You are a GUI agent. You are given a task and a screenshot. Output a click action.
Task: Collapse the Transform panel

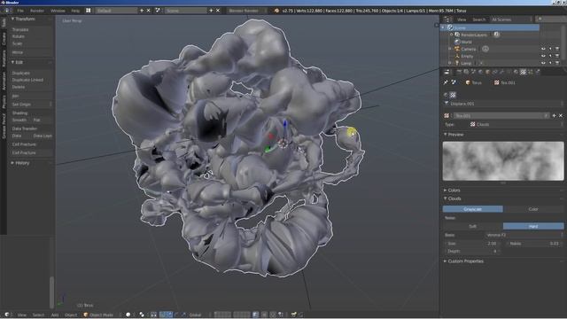(x=24, y=19)
